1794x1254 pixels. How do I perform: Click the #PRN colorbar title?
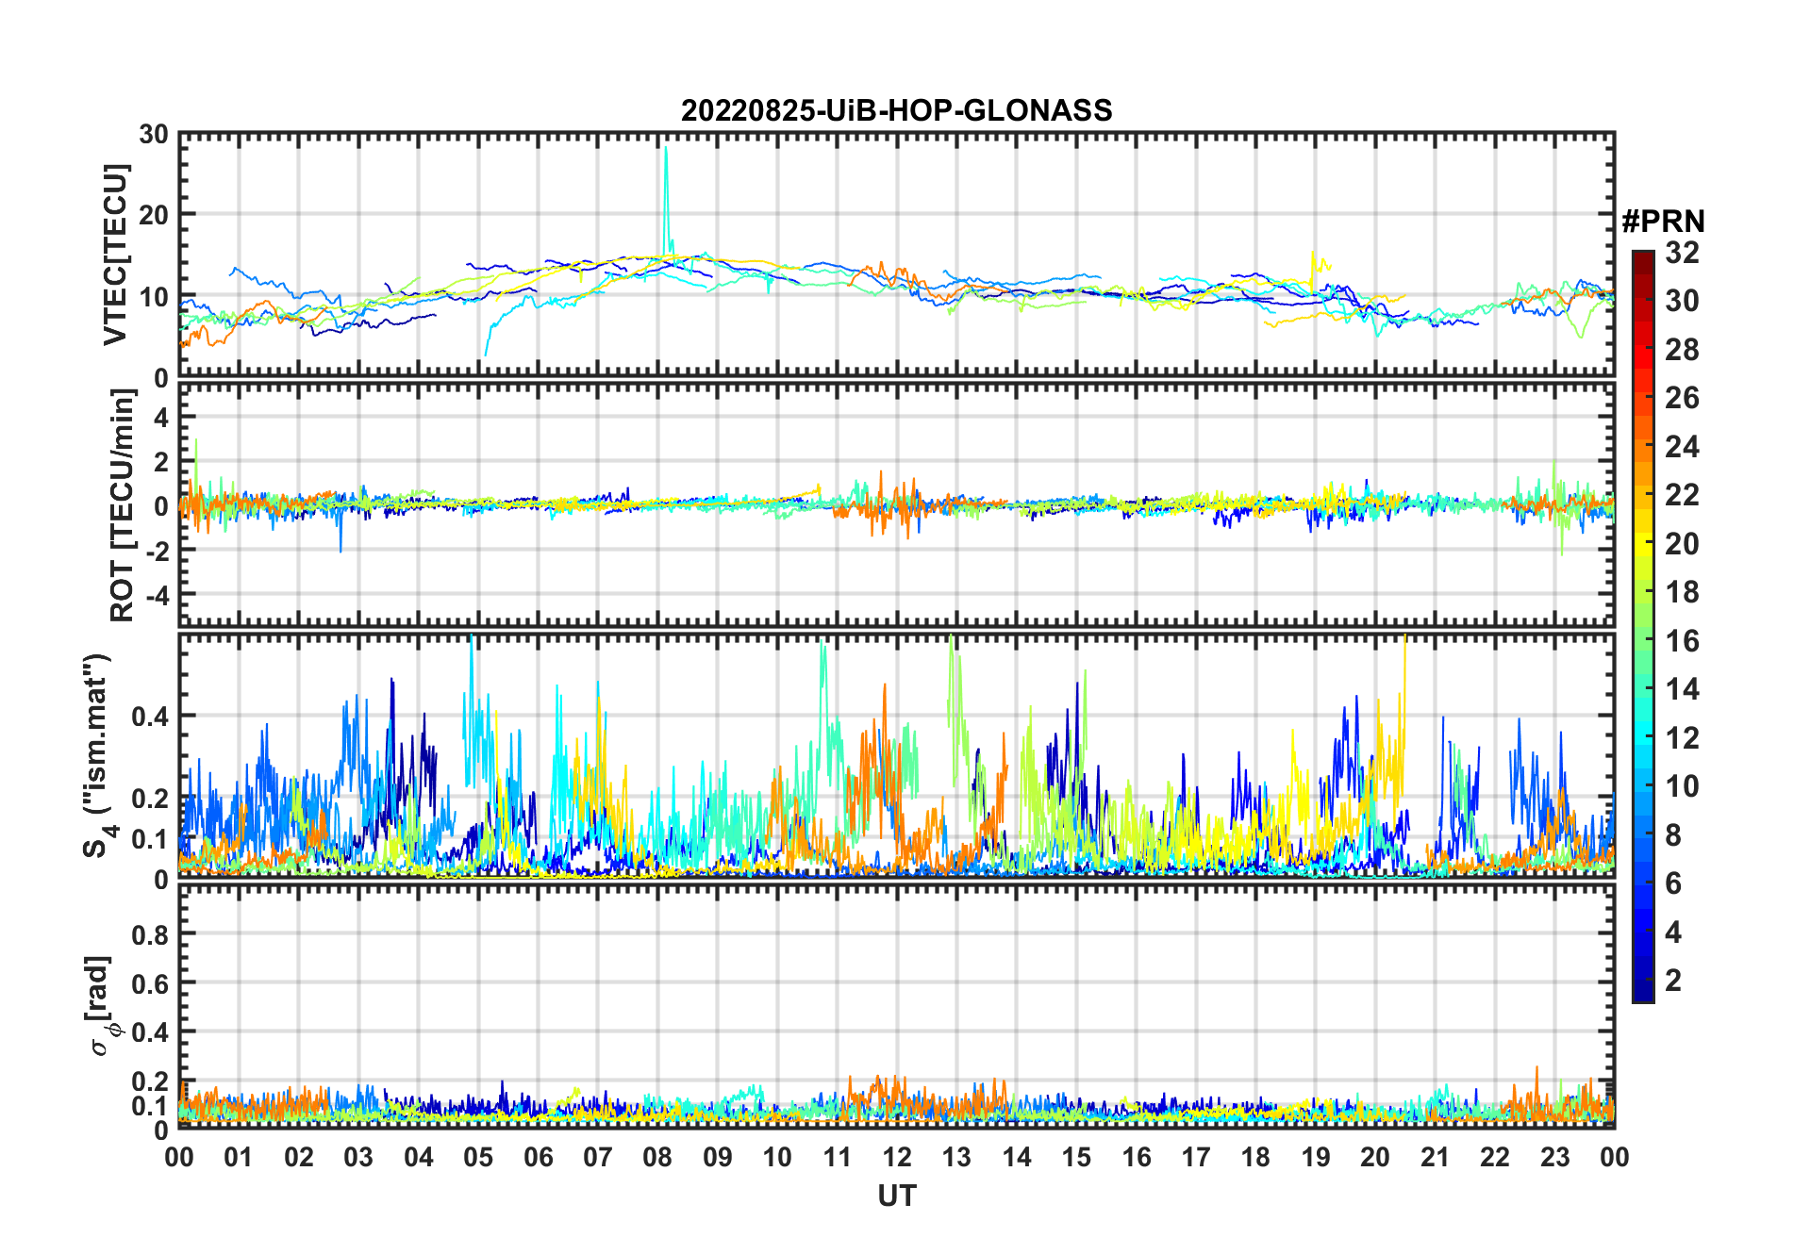(x=1663, y=222)
